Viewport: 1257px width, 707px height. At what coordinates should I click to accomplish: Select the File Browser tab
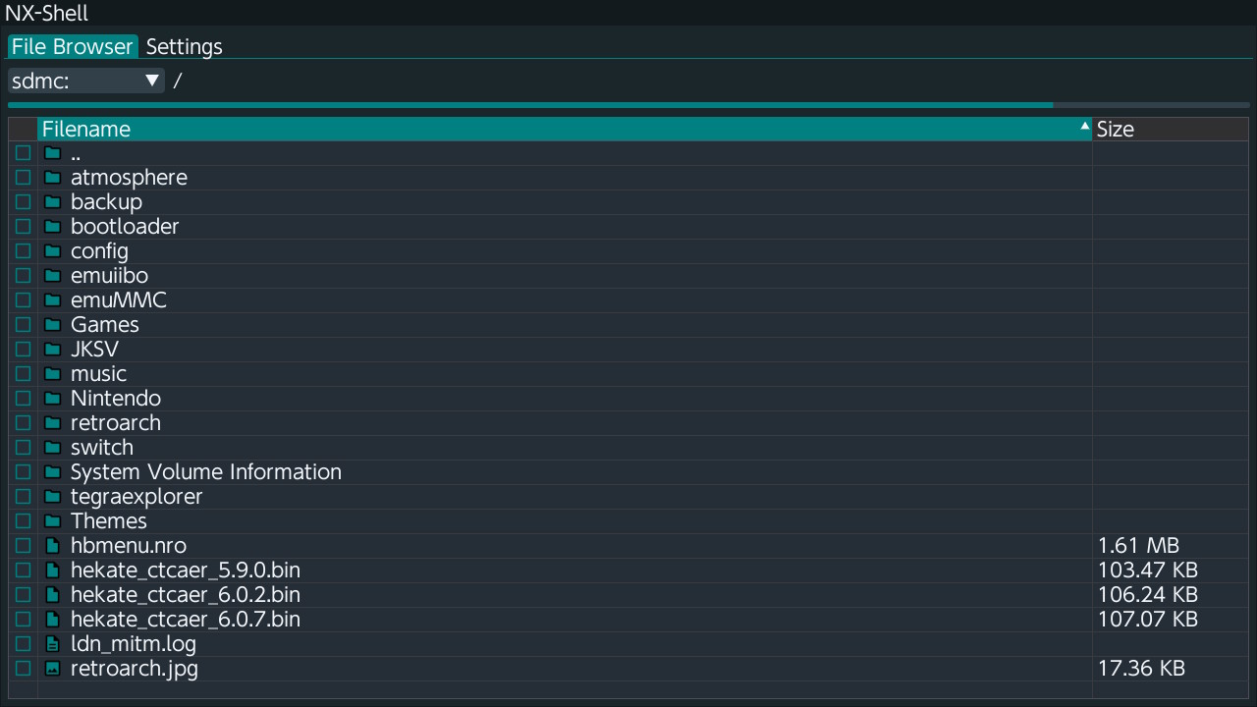pyautogui.click(x=73, y=47)
